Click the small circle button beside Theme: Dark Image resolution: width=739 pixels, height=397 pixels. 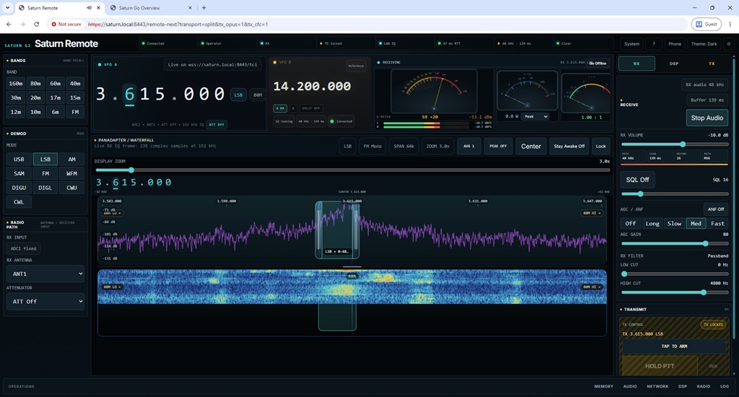click(x=728, y=44)
